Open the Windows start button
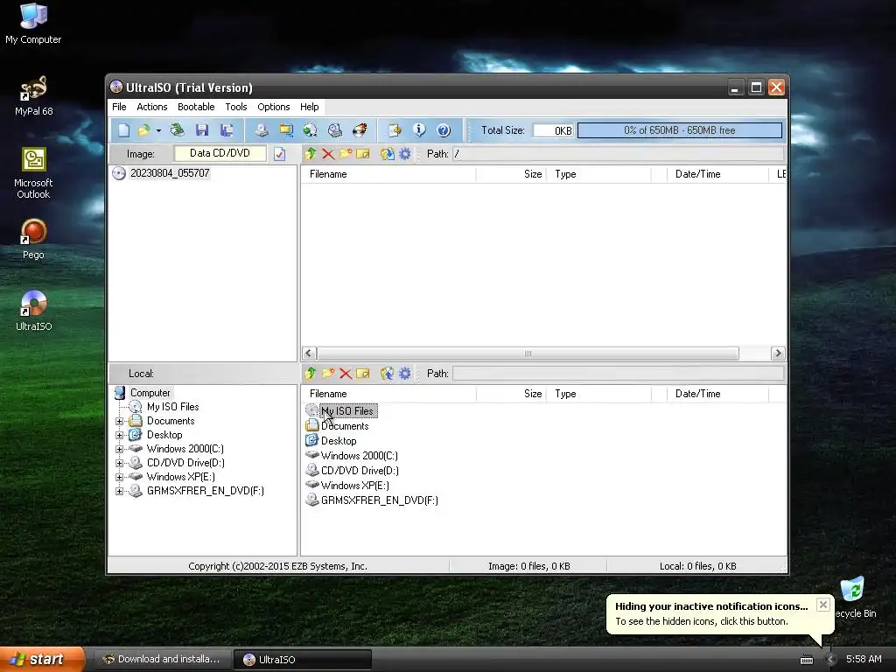896x672 pixels. pos(42,659)
